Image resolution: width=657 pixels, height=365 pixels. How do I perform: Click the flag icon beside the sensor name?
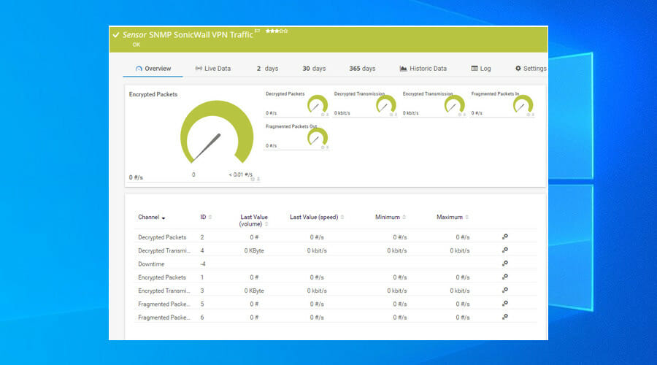257,31
